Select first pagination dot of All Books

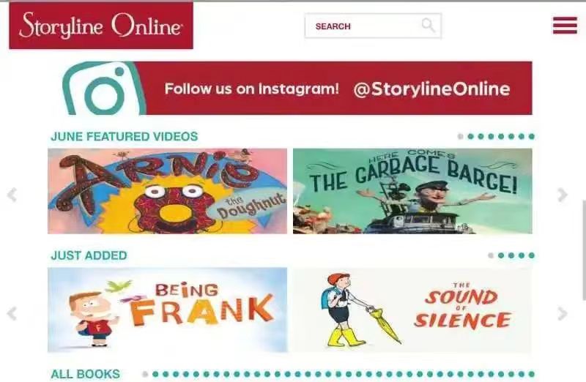tap(145, 374)
